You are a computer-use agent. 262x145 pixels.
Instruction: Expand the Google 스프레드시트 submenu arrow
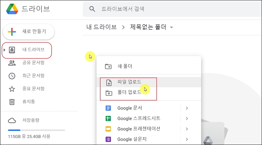(x=187, y=119)
